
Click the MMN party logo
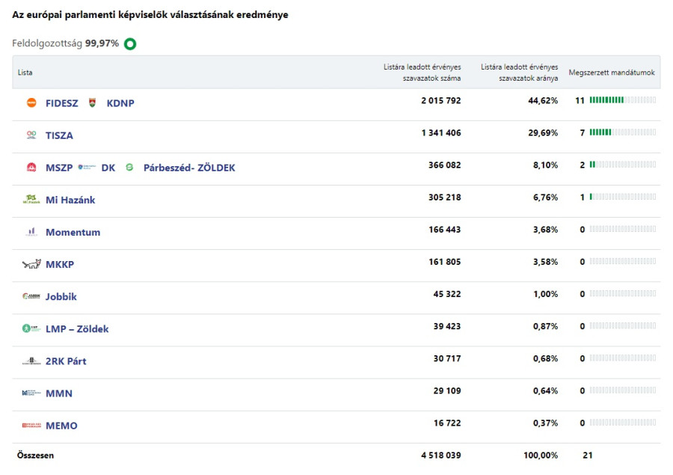pyautogui.click(x=31, y=393)
